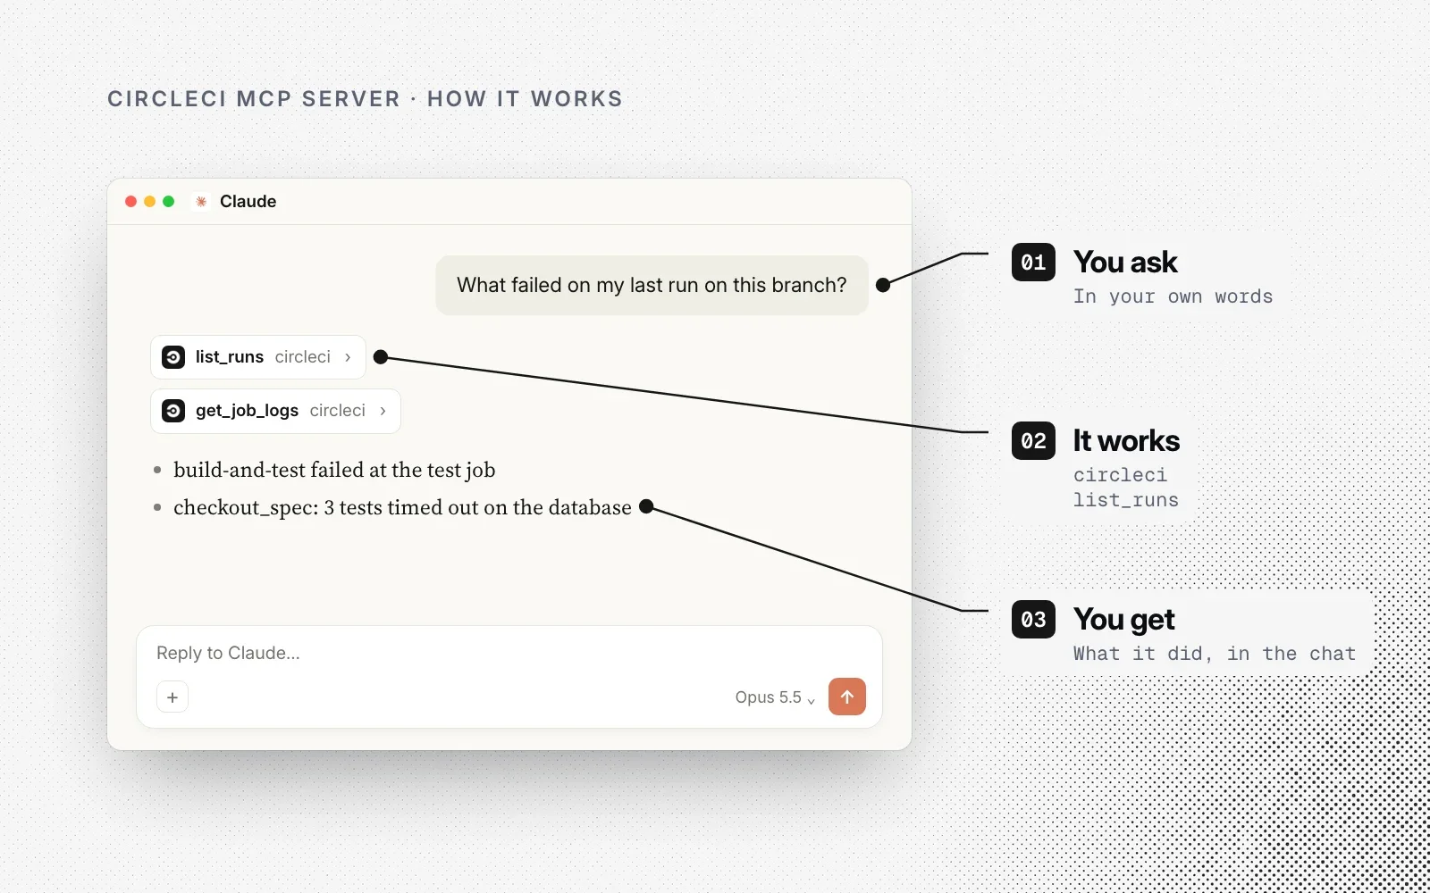Expand the get_job_logs tool call chevron
The height and width of the screenshot is (893, 1430).
pyautogui.click(x=383, y=411)
